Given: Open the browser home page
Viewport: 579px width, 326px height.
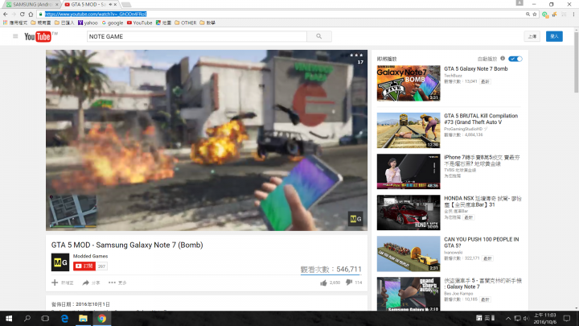Looking at the screenshot, I should 31,14.
